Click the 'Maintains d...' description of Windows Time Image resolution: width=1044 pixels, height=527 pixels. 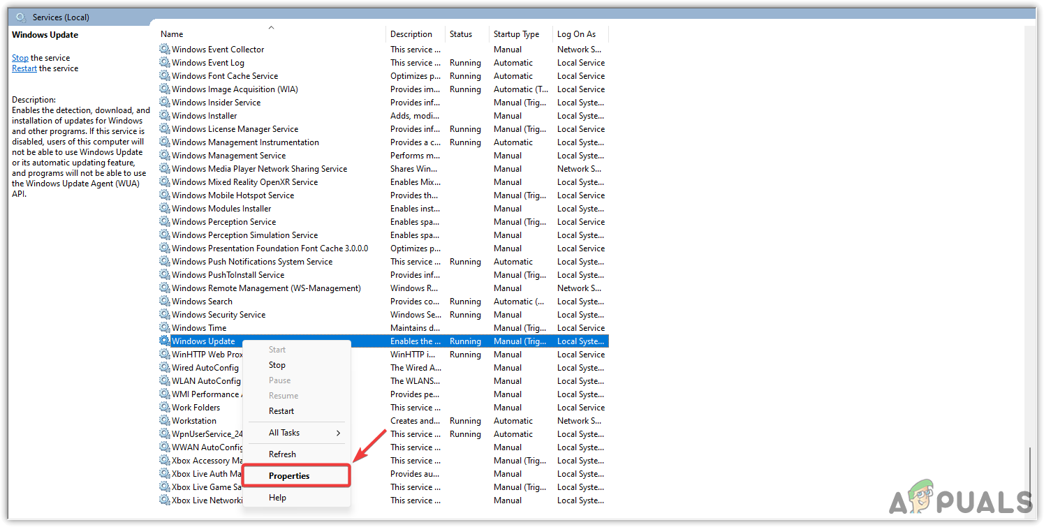point(416,328)
